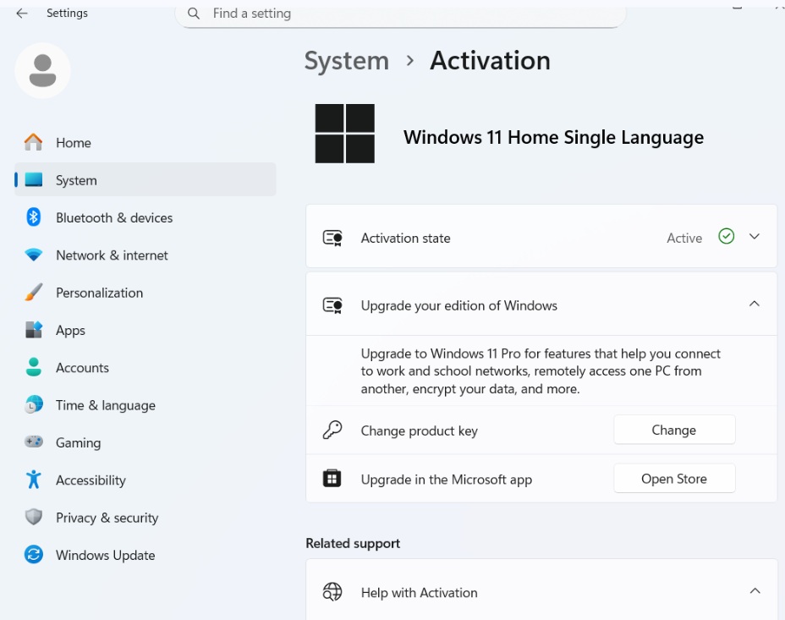This screenshot has height=620, width=785.
Task: Click the Bluetooth icon in sidebar
Action: click(34, 217)
